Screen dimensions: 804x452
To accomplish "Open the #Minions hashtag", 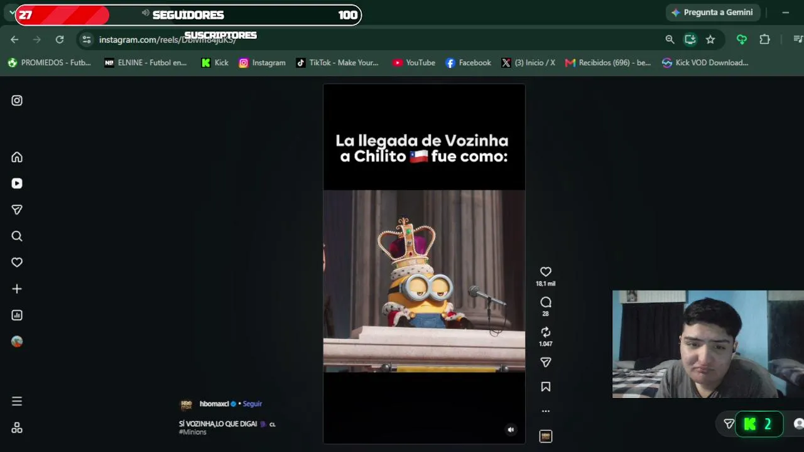I will pyautogui.click(x=193, y=432).
